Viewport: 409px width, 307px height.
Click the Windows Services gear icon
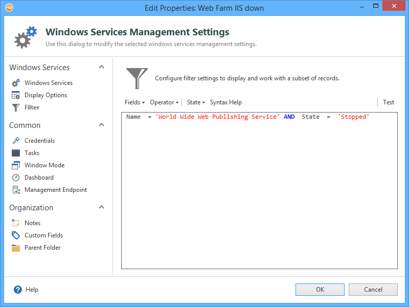[16, 83]
